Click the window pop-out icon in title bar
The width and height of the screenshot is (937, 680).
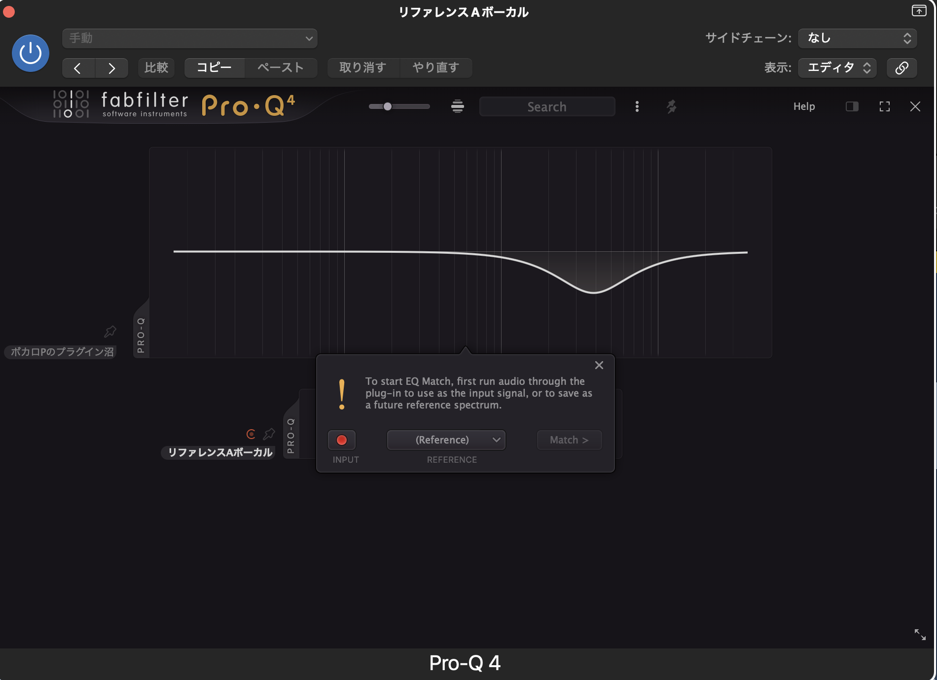[x=919, y=11]
